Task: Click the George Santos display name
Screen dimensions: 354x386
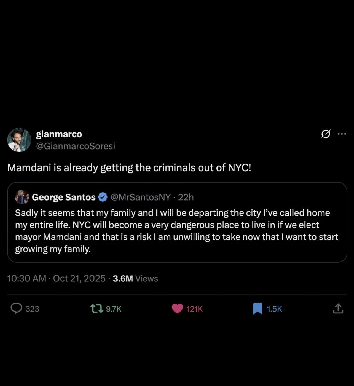Action: 64,197
